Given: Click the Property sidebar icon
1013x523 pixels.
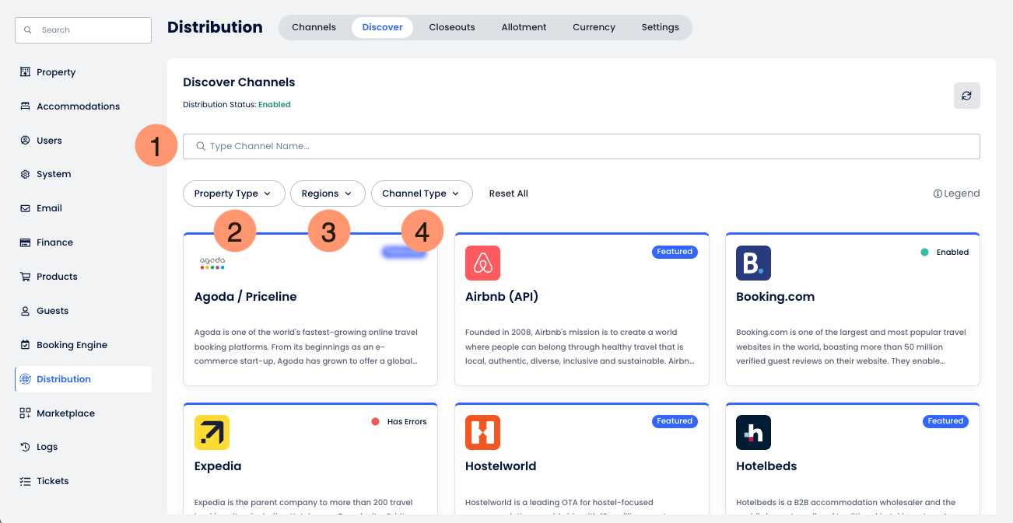Looking at the screenshot, I should point(25,72).
